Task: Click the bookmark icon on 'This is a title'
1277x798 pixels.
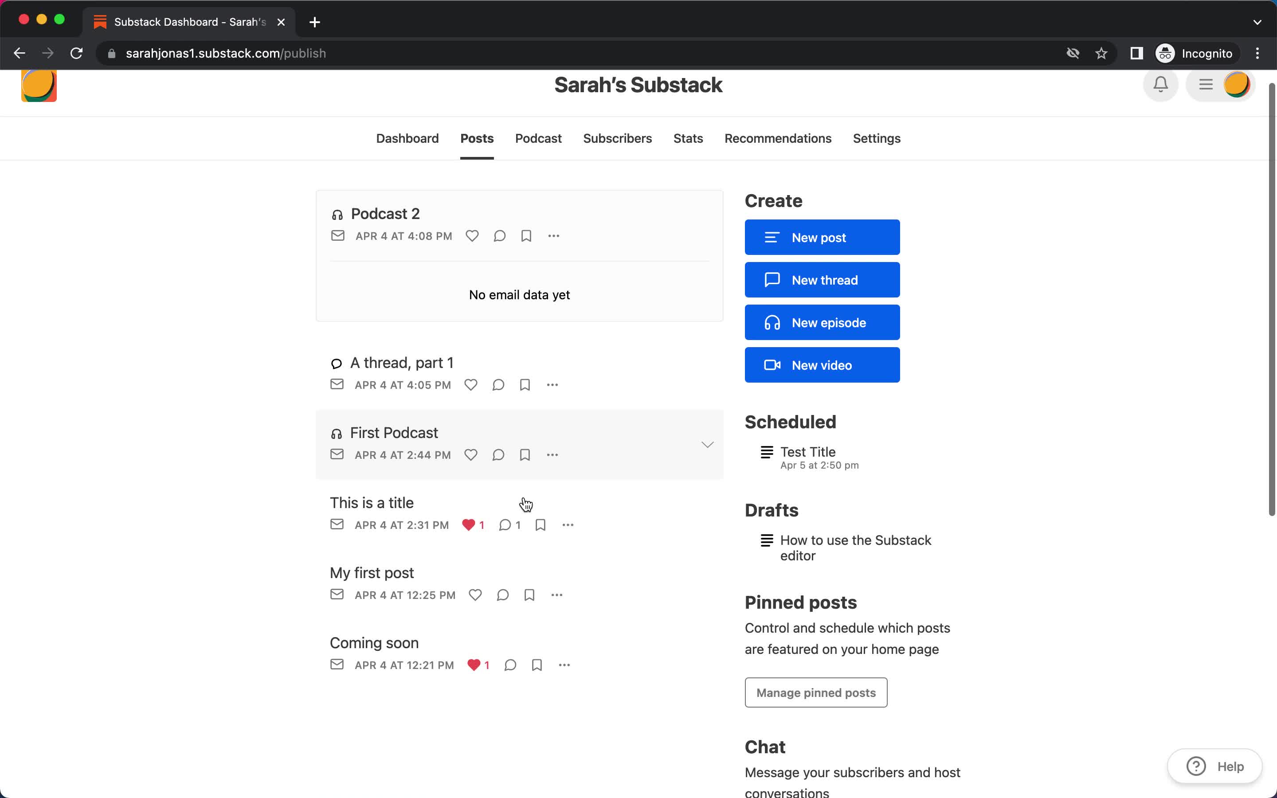Action: (541, 525)
